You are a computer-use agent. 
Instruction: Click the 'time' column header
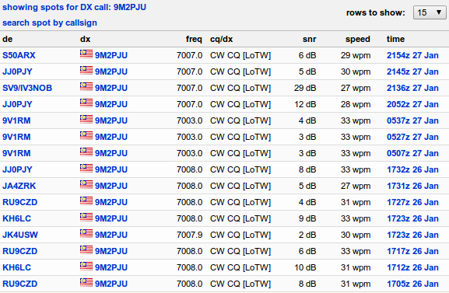(395, 39)
